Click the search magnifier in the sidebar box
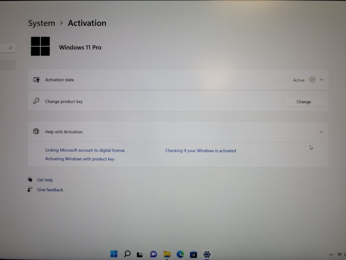 [x=10, y=48]
